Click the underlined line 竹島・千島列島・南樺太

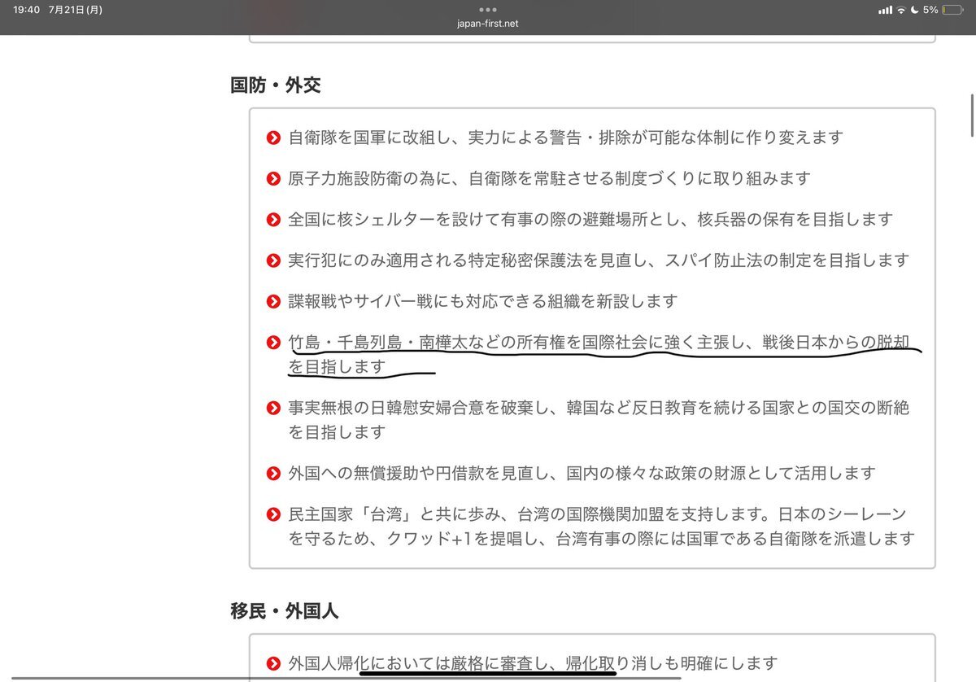(x=598, y=354)
